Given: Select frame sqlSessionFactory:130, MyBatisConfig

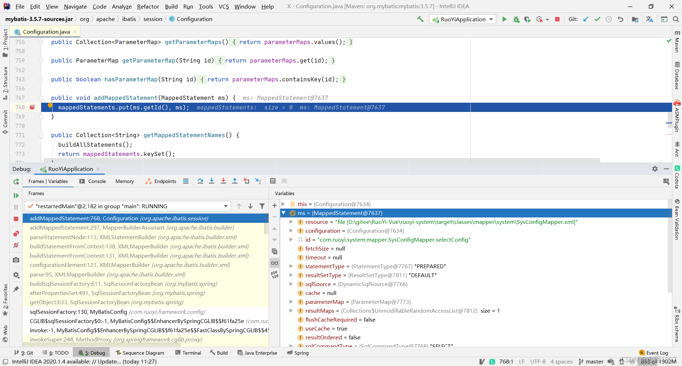Looking at the screenshot, I should tap(146, 312).
